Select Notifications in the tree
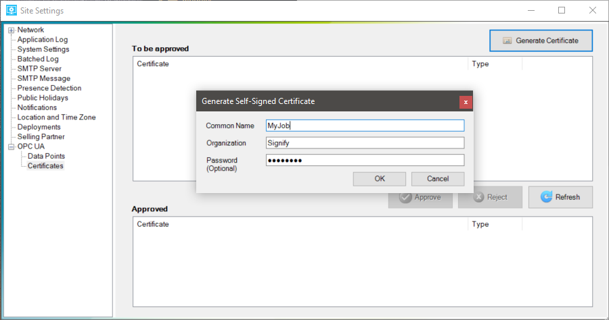This screenshot has width=609, height=320. (x=37, y=107)
